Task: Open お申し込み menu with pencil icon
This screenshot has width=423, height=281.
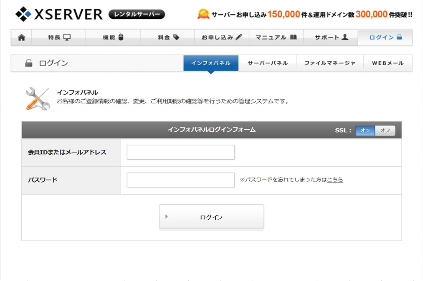Action: (222, 38)
